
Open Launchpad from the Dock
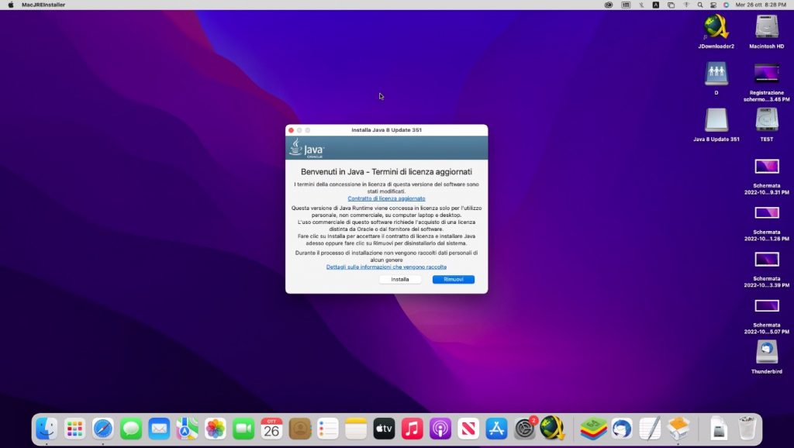click(74, 427)
